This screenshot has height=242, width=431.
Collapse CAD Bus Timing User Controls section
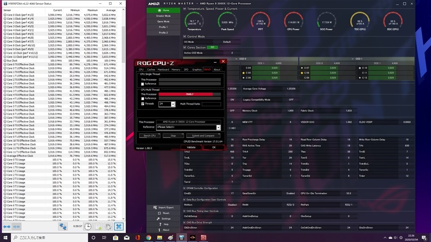184,211
